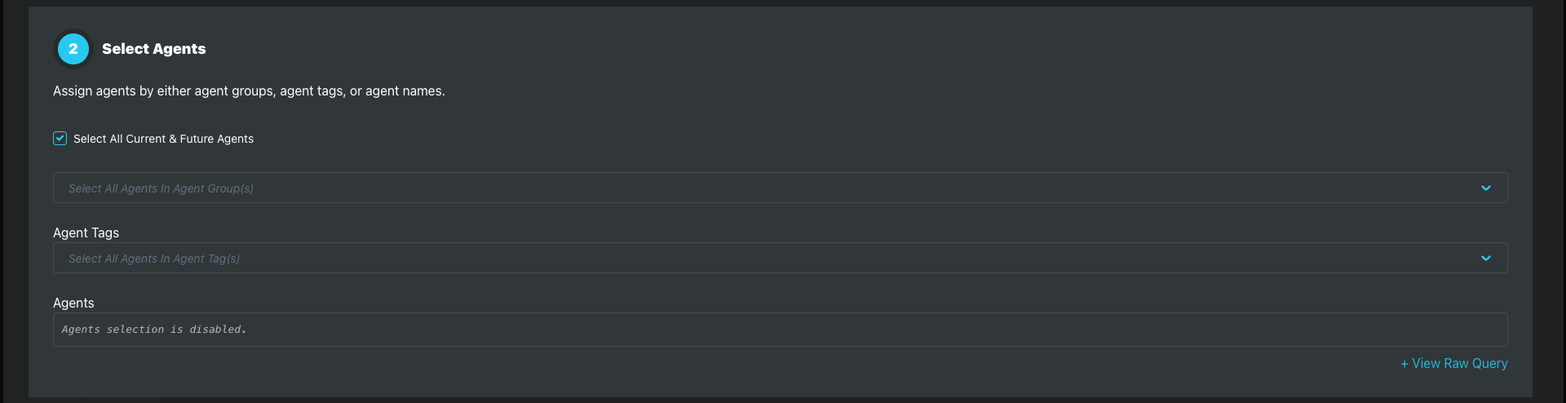This screenshot has height=403, width=1566.
Task: Click the Agent Tags field label
Action: point(86,232)
